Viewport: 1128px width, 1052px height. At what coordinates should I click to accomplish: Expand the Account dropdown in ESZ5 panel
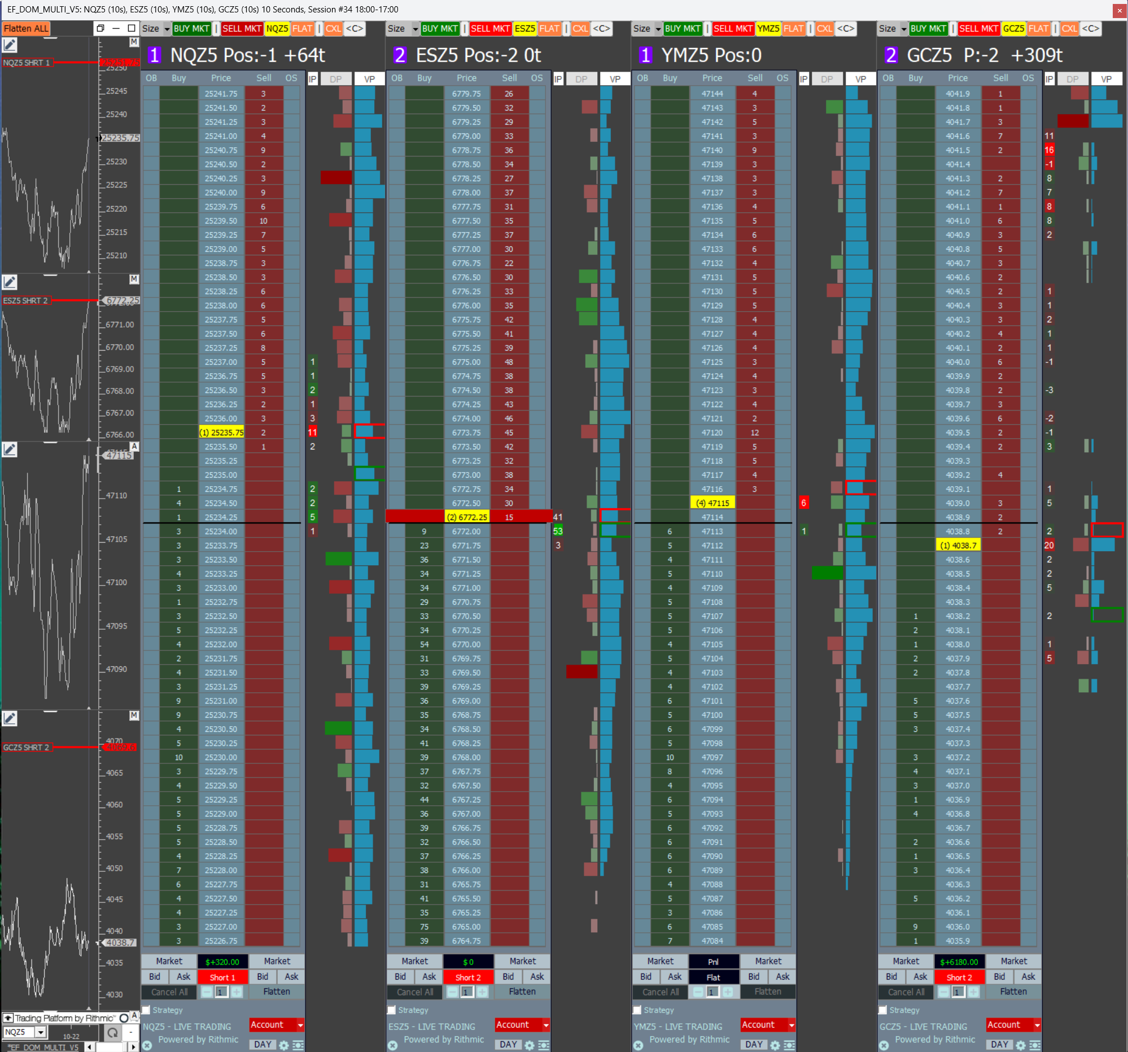click(546, 1025)
